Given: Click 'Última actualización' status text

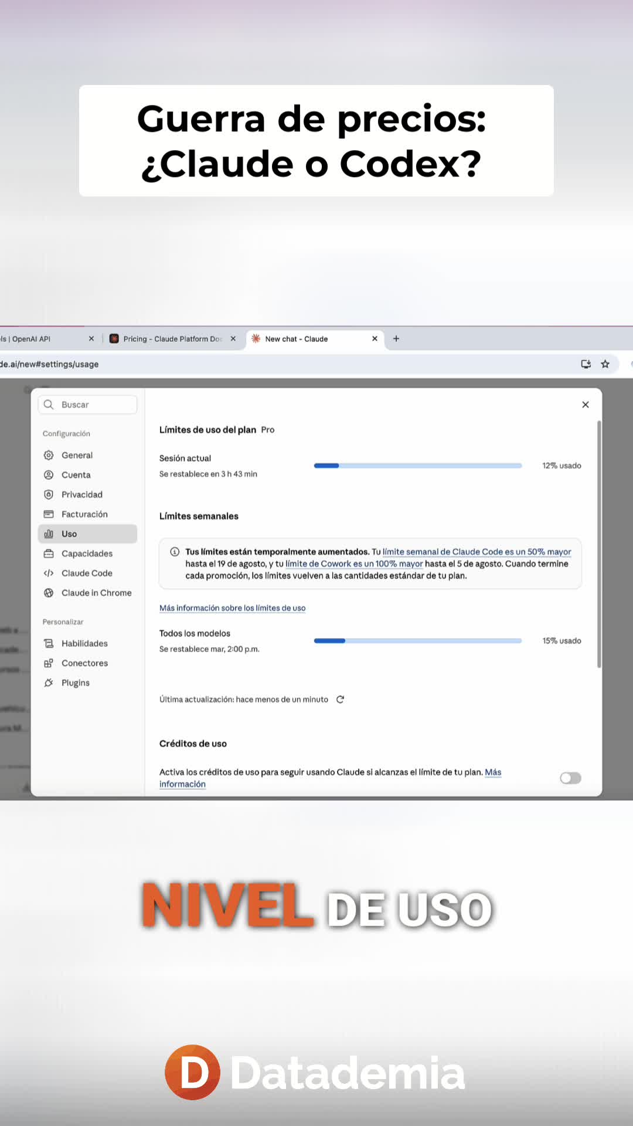Looking at the screenshot, I should (x=244, y=700).
